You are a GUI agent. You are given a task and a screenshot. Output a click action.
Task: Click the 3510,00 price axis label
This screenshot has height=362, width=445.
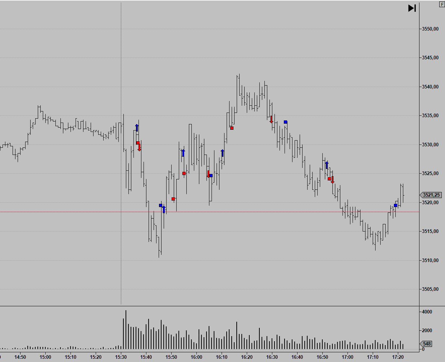click(x=430, y=260)
